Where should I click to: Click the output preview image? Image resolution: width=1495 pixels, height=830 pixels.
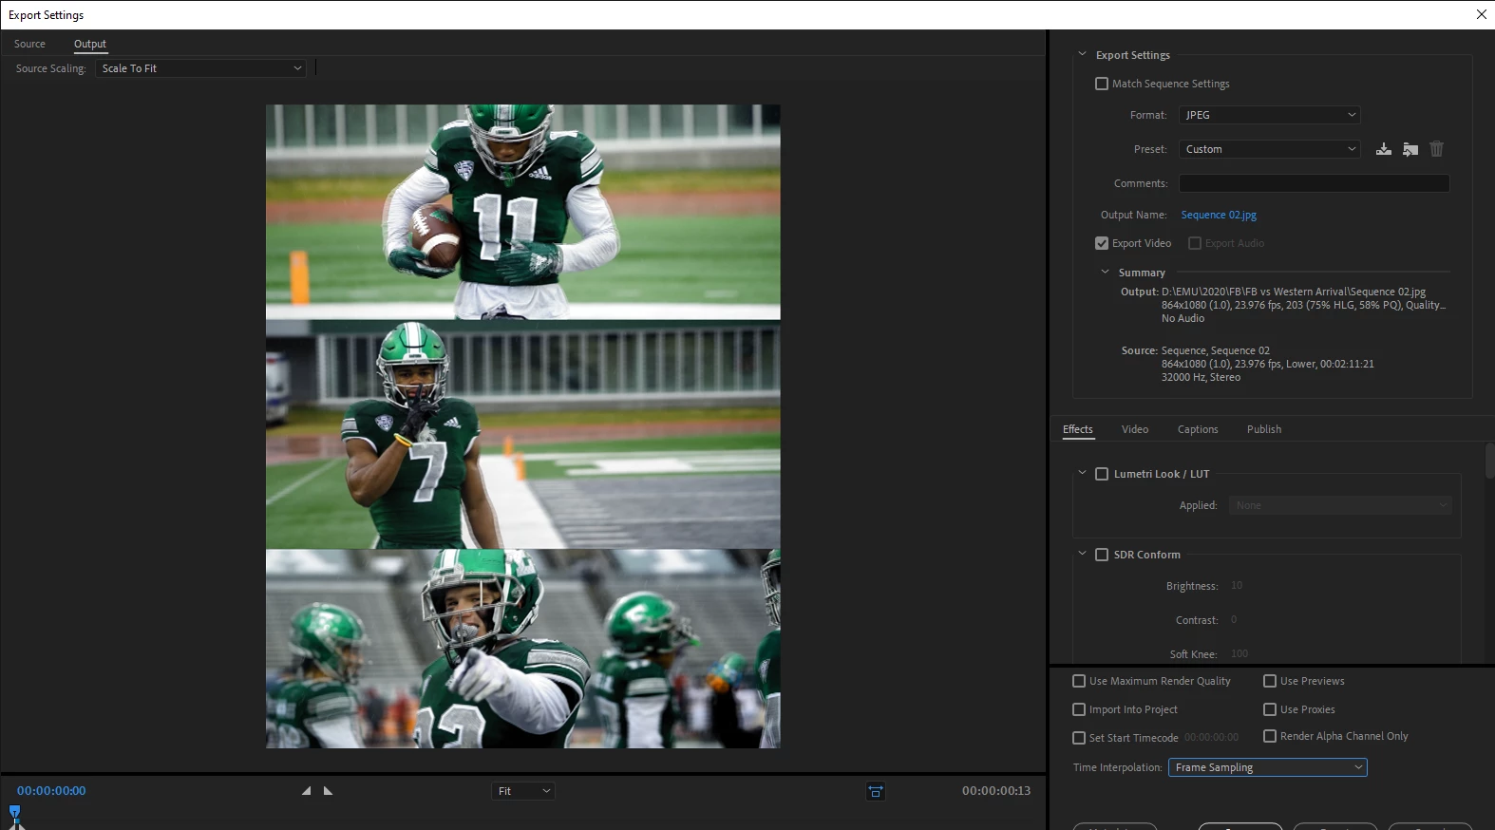tap(523, 426)
